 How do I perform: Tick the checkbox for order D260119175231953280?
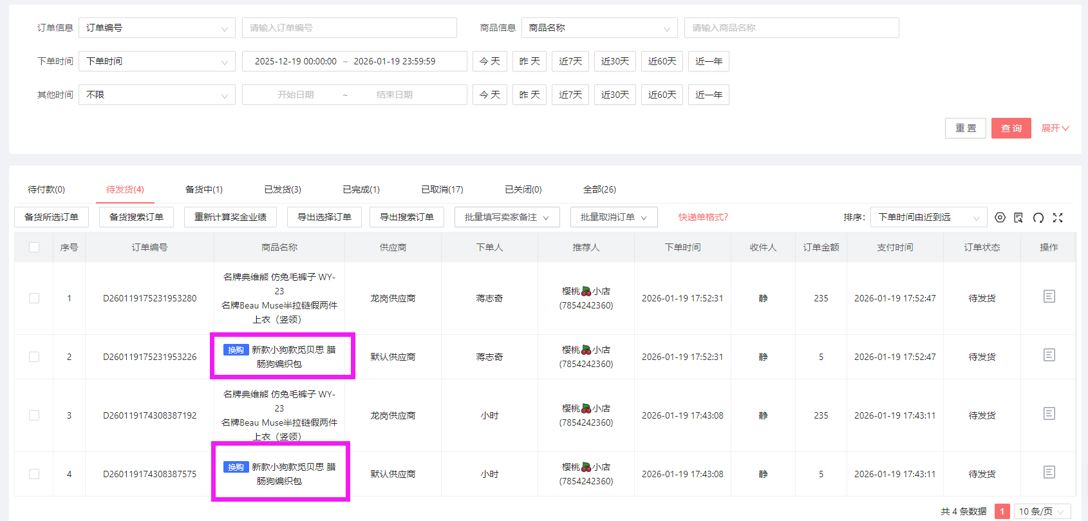pyautogui.click(x=34, y=298)
